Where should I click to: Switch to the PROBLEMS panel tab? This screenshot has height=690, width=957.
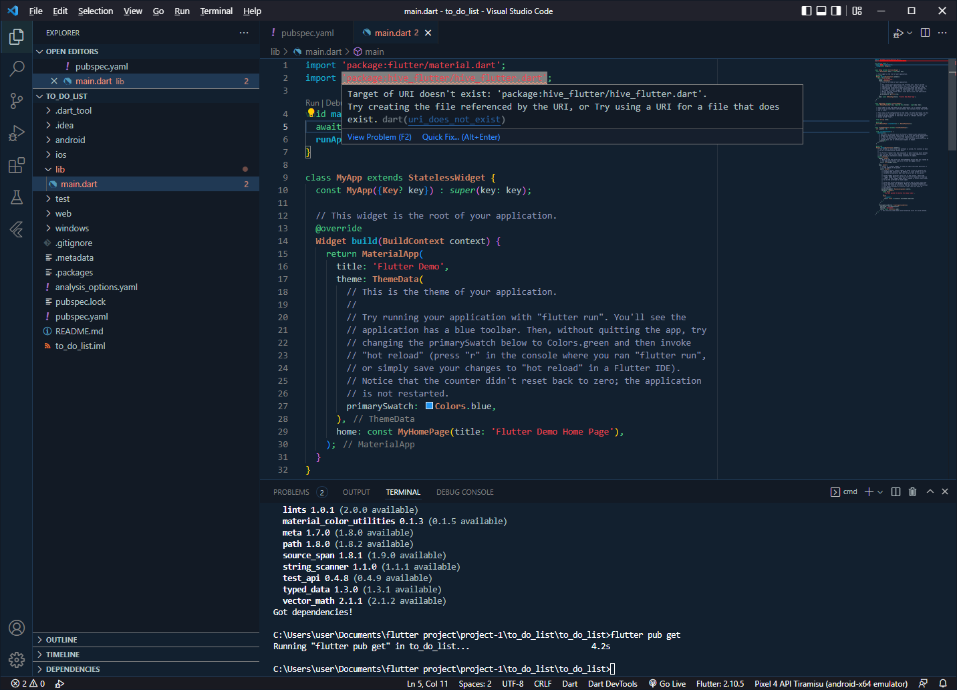pyautogui.click(x=299, y=492)
